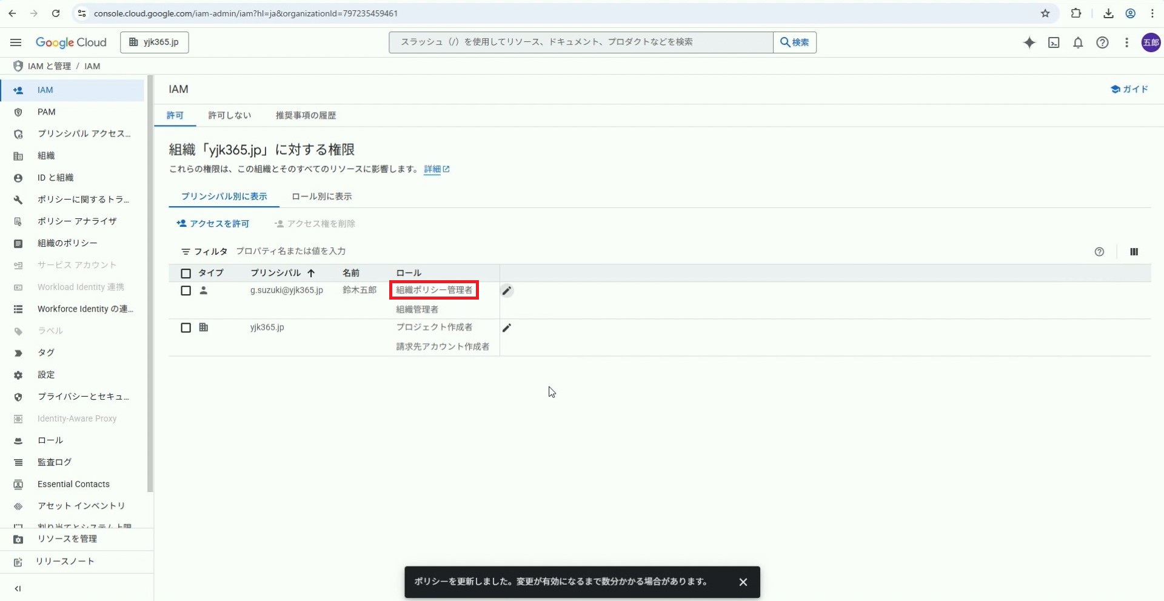The height and width of the screenshot is (601, 1164).
Task: Collapse the left navigation sidebar
Action: 18,588
